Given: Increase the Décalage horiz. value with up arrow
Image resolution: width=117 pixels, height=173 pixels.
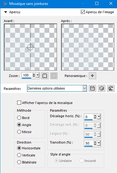Looking at the screenshot, I should point(95,116).
